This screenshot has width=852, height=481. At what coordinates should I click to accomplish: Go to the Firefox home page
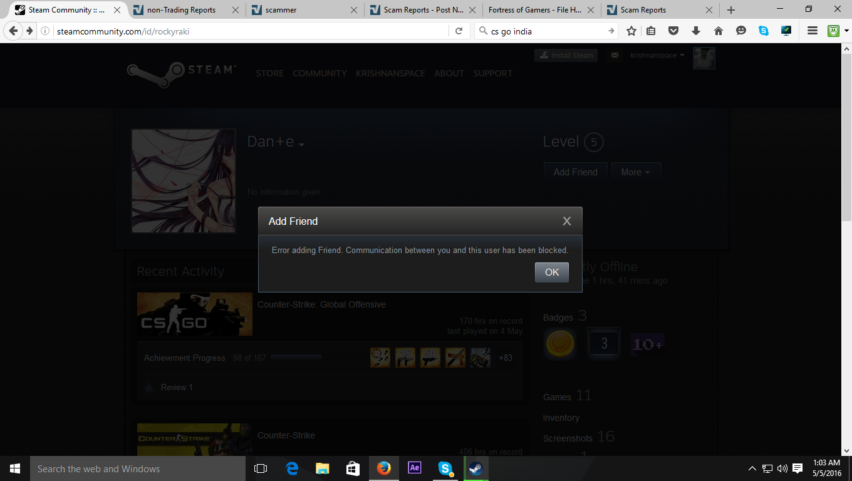click(x=718, y=31)
